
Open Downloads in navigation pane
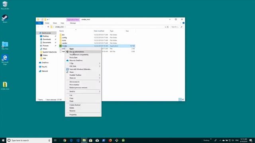(x=47, y=39)
